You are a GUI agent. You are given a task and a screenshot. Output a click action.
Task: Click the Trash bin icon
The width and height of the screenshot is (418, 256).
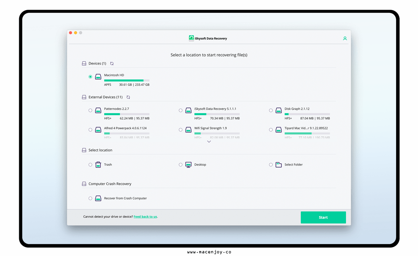98,164
